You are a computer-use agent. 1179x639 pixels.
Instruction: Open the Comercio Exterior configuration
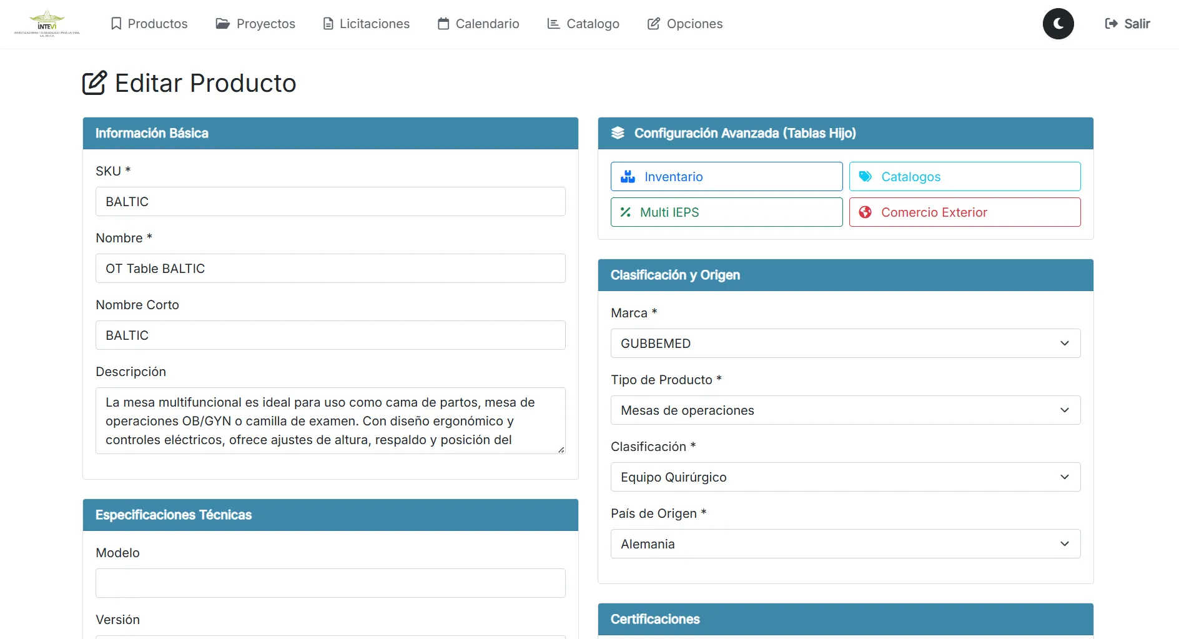(x=965, y=212)
